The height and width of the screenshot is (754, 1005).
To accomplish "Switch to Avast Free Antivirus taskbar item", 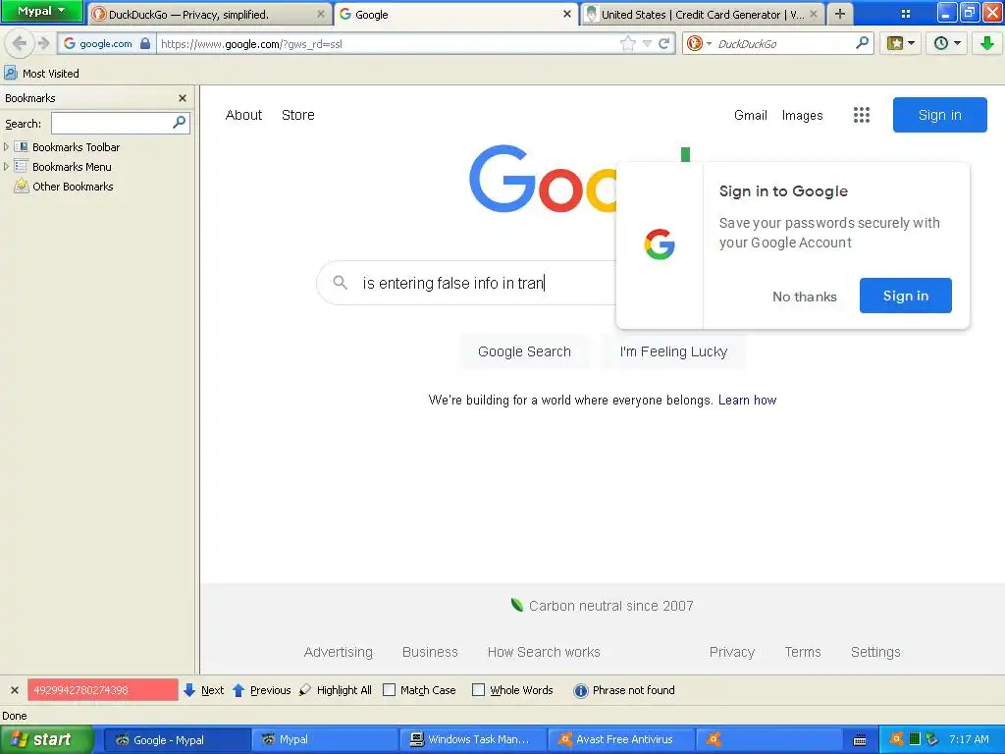I will 620,739.
